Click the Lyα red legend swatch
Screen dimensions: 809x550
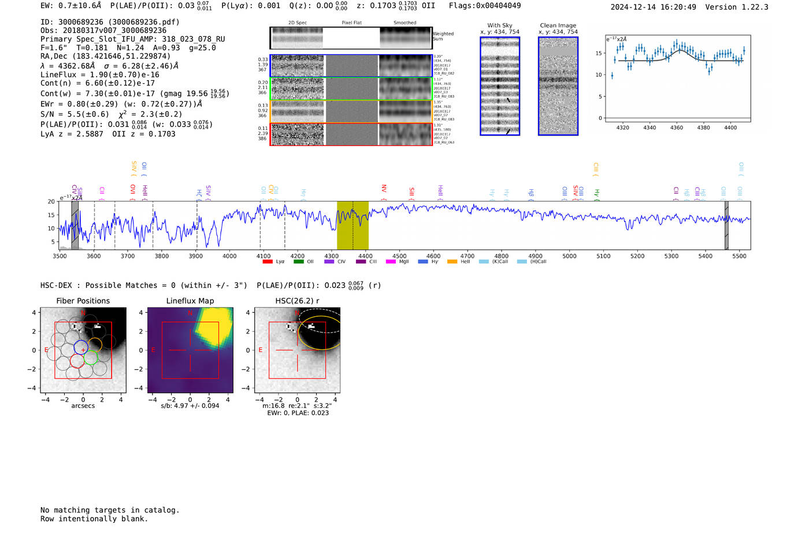coord(268,261)
